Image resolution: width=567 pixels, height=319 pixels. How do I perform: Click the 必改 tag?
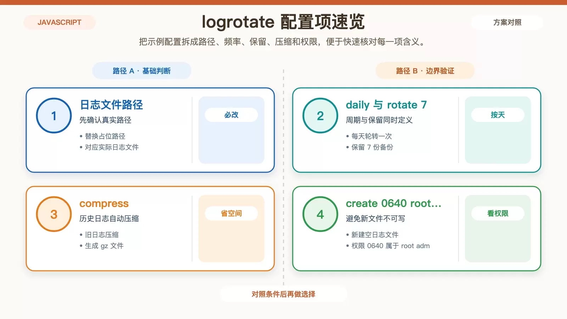click(x=231, y=115)
